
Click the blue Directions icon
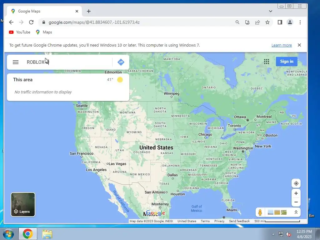pyautogui.click(x=121, y=62)
